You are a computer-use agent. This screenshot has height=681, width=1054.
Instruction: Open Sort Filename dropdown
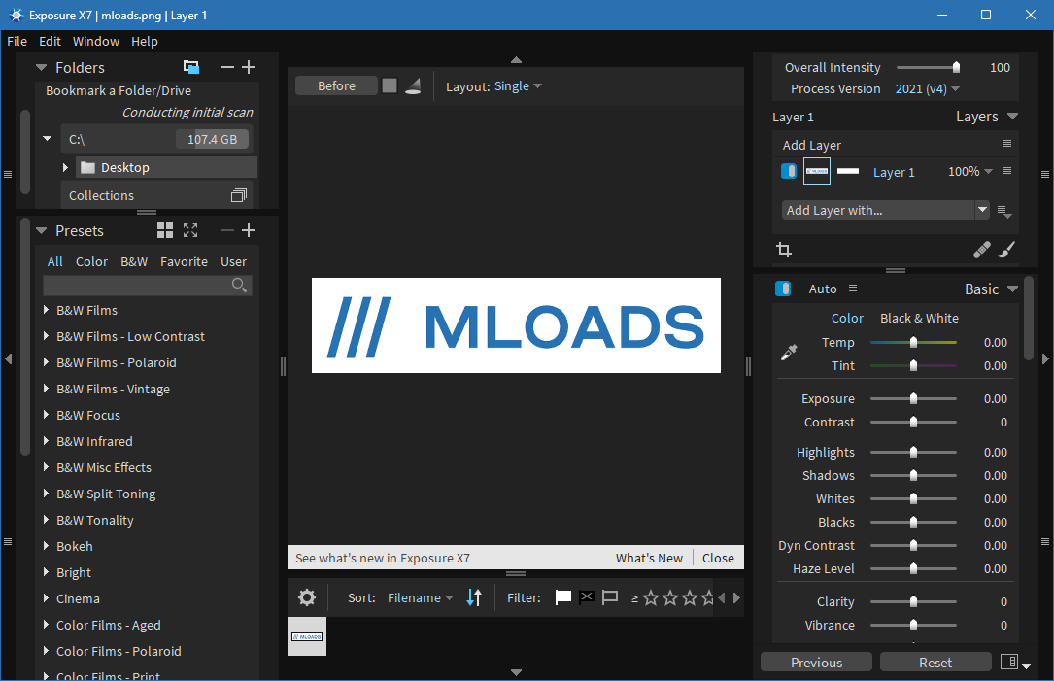(420, 597)
